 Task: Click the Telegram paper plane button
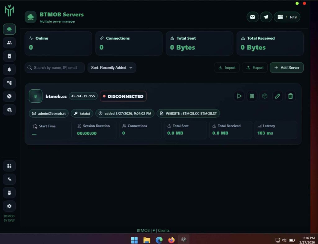coord(266,17)
